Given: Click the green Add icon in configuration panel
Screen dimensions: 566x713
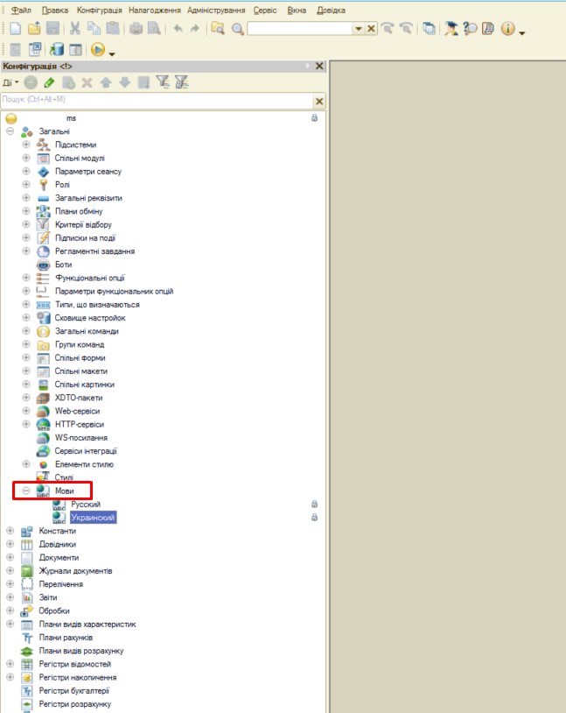Looking at the screenshot, I should [x=31, y=82].
